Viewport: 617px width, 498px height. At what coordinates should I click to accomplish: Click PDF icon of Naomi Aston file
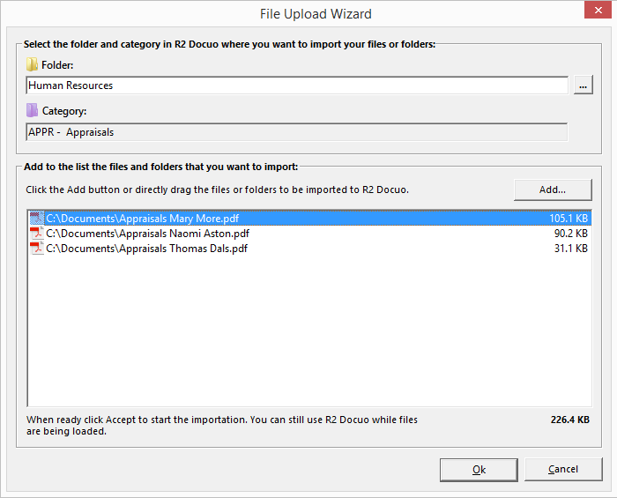37,234
